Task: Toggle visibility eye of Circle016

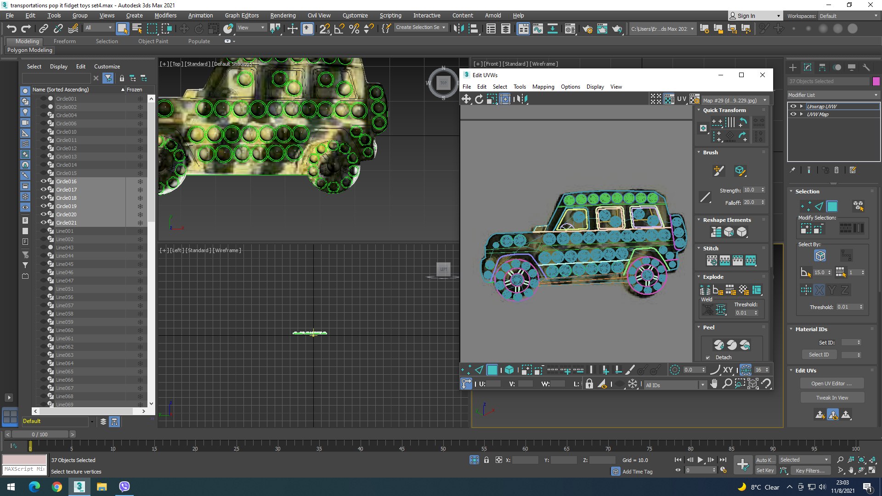Action: pyautogui.click(x=44, y=181)
